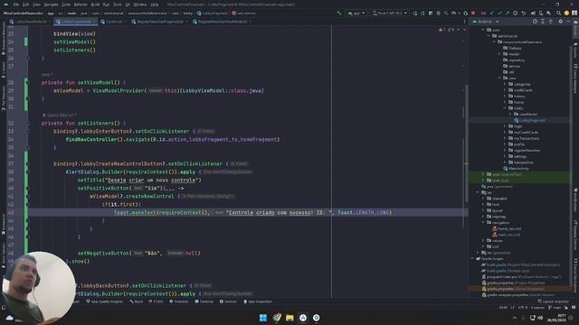Viewport: 579px width, 325px height.
Task: Click the Search Everywhere magnifier icon
Action: click(558, 13)
